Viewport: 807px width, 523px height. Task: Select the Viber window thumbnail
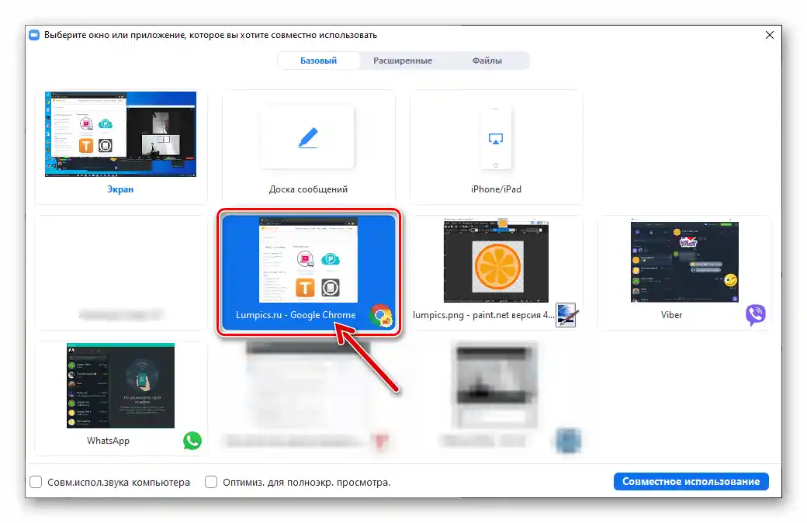point(684,261)
